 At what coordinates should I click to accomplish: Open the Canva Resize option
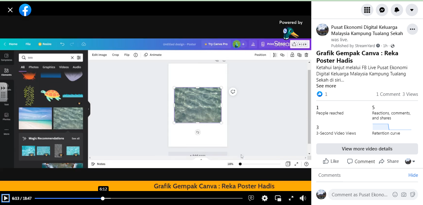click(x=45, y=44)
